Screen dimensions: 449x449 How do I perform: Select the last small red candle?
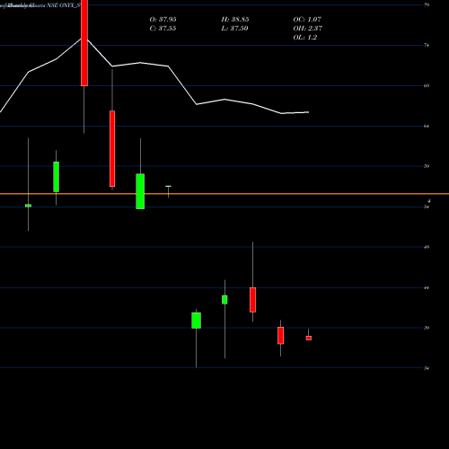point(309,338)
